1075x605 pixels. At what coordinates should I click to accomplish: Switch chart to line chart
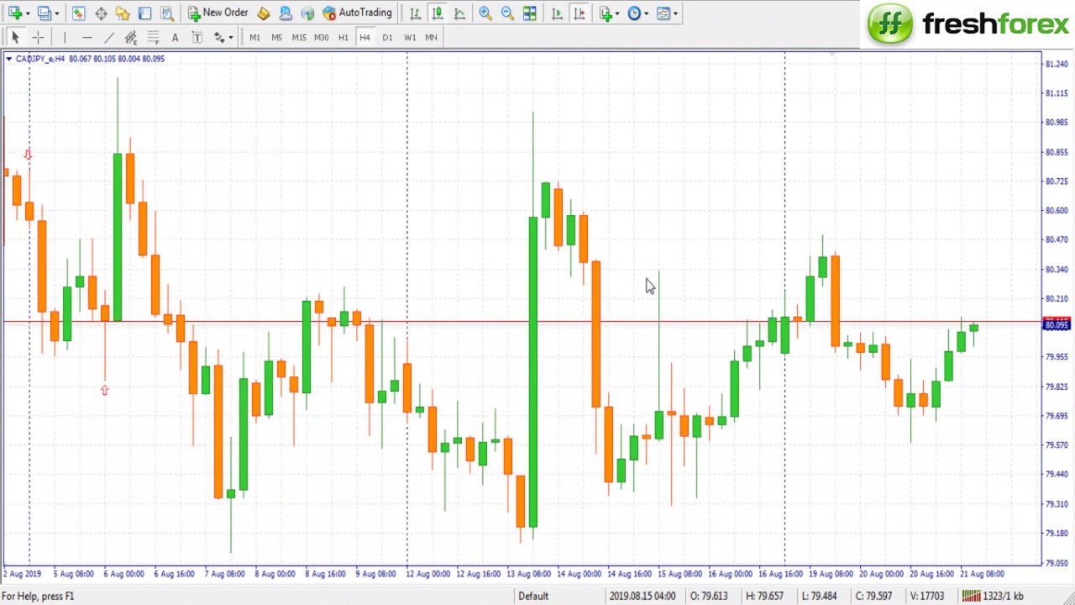[459, 13]
